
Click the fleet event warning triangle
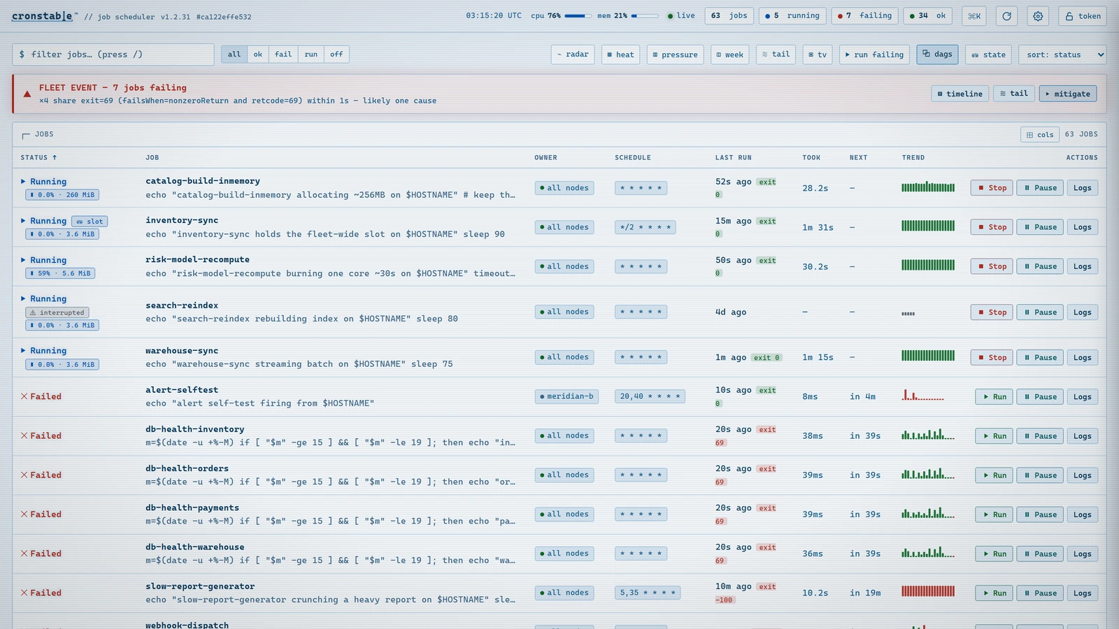27,94
